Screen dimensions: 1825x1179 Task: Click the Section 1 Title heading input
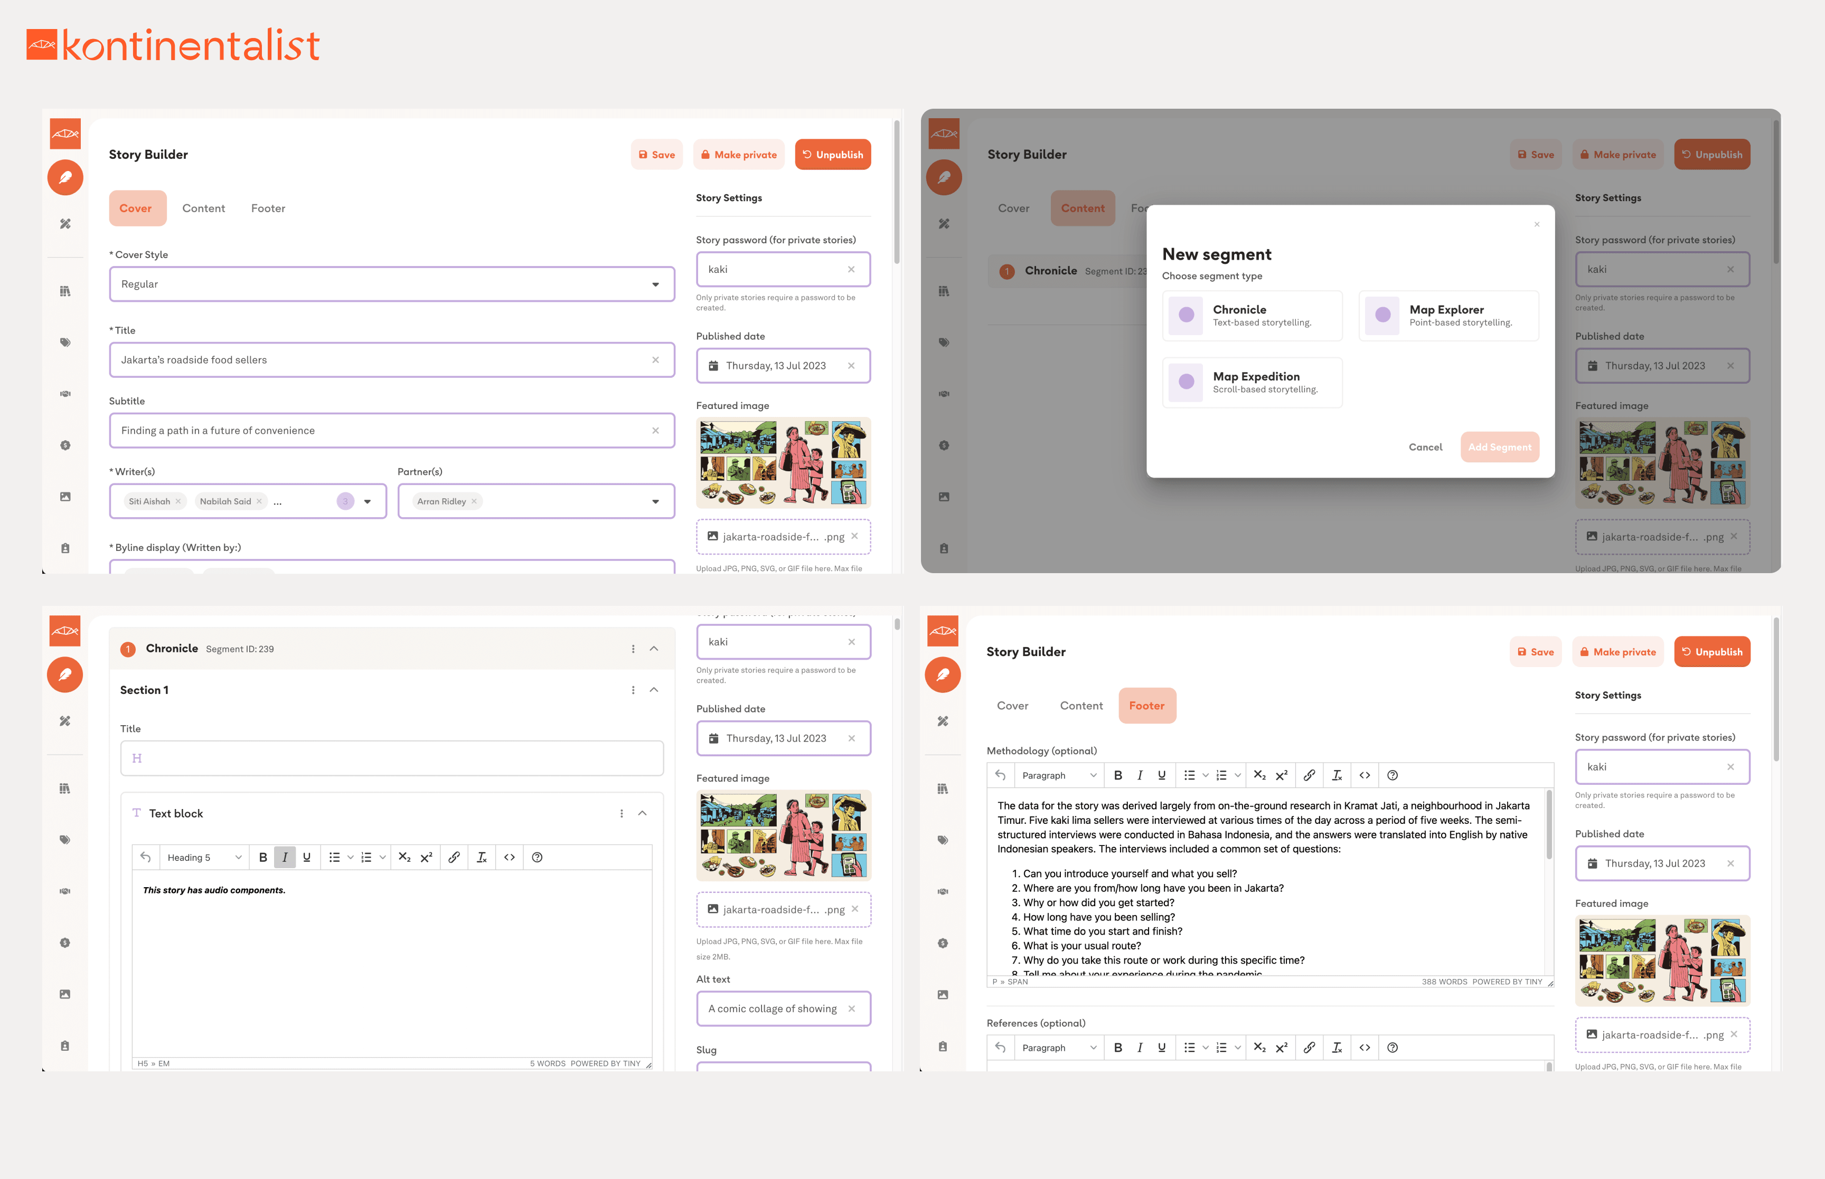[x=392, y=759]
